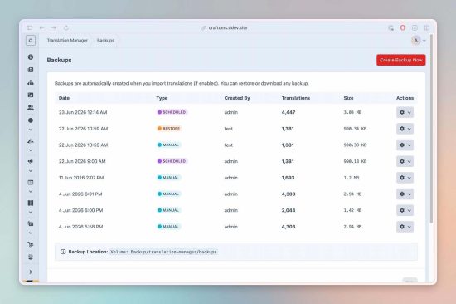This screenshot has width=456, height=304.
Task: Click the solid circle icon in sidebar
Action: (x=31, y=120)
